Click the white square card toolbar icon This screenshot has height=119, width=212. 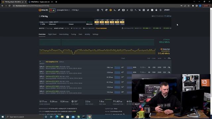coord(152,10)
